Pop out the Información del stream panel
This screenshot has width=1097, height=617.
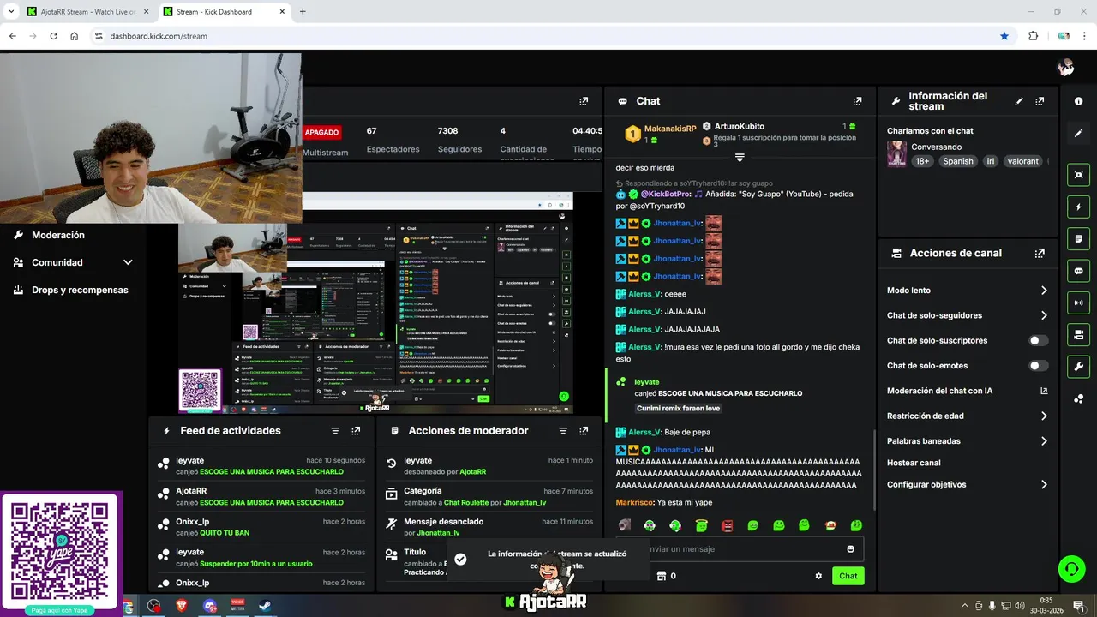pyautogui.click(x=1040, y=101)
